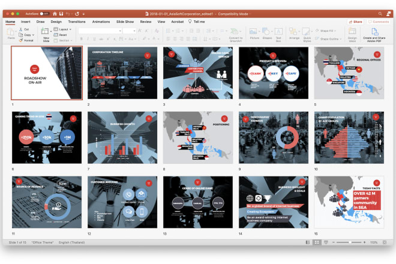Open the Layout dropdown
Image resolution: width=396 pixels, height=264 pixels.
click(x=62, y=29)
